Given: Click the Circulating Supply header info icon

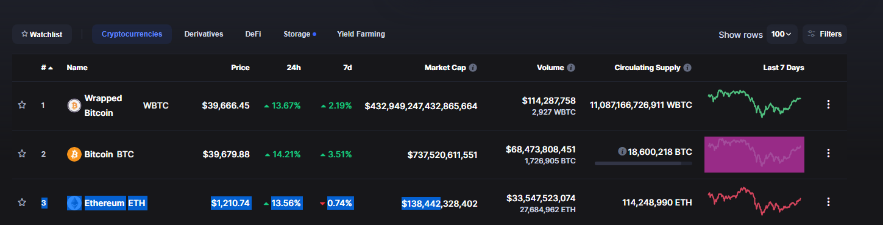Looking at the screenshot, I should [687, 68].
